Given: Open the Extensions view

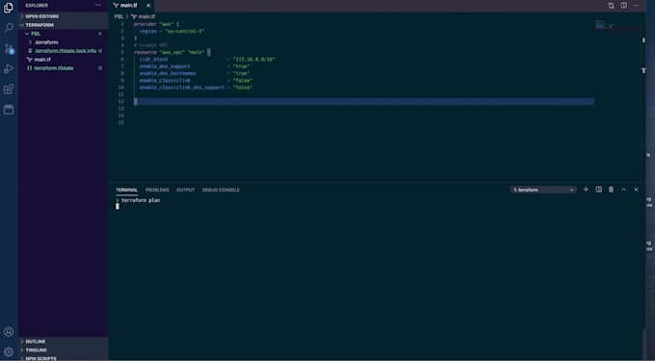Looking at the screenshot, I should point(9,90).
